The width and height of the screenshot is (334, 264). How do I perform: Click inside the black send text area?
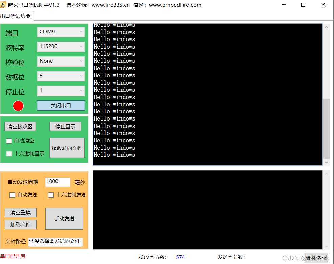[x=208, y=210]
